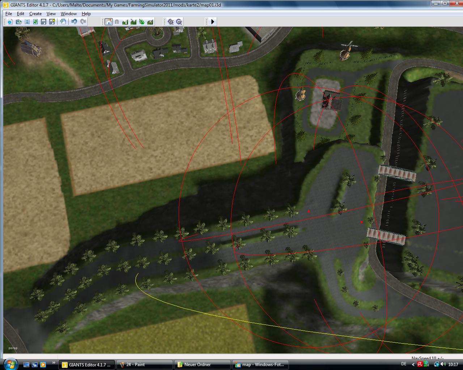Select the terrain sculpt tool icon

[125, 22]
